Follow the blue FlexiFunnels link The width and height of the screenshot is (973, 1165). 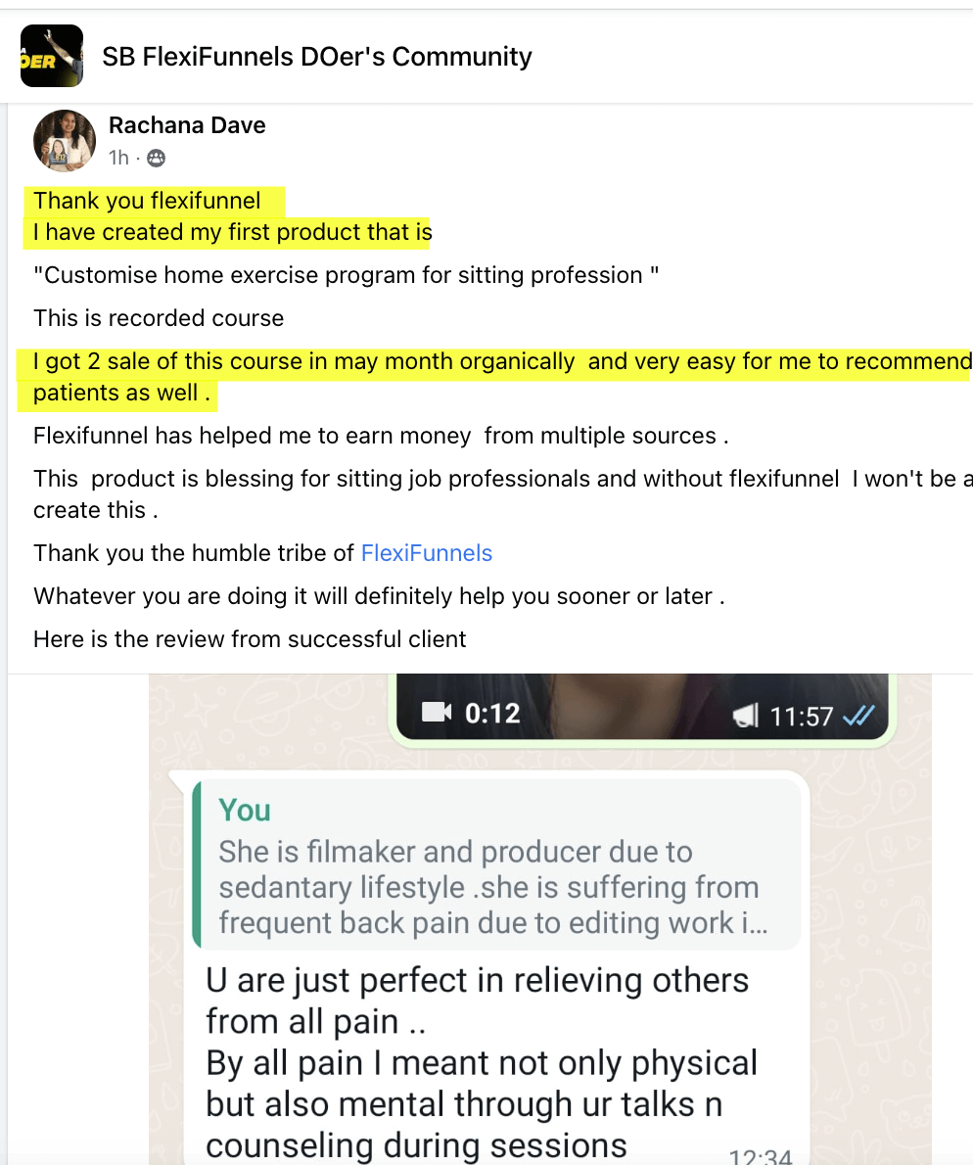point(426,553)
